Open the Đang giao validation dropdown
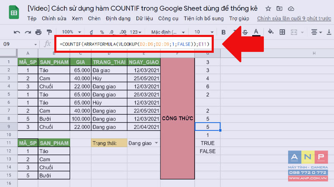Viewport: 334px width, 187px height. [156, 143]
